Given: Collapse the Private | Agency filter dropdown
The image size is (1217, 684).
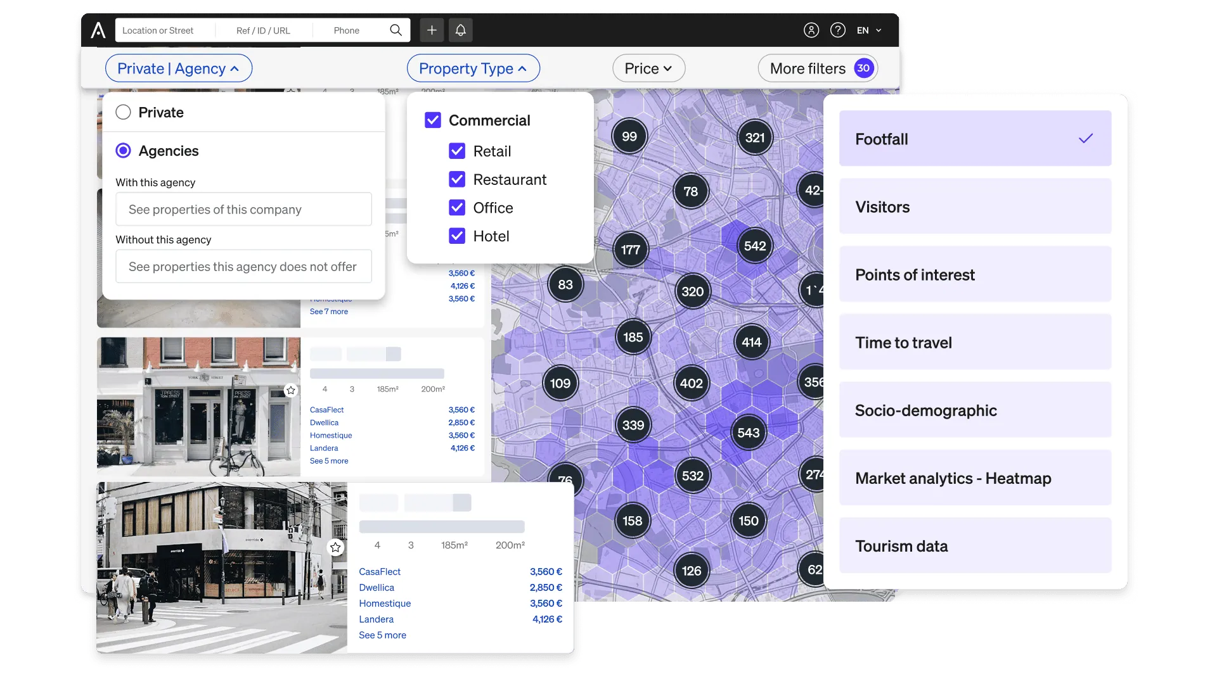Looking at the screenshot, I should 179,68.
